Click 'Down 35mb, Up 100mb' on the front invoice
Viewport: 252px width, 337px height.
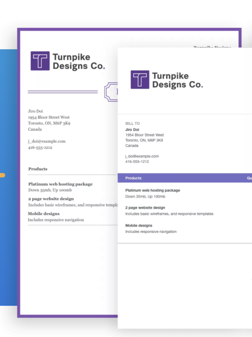pos(145,196)
